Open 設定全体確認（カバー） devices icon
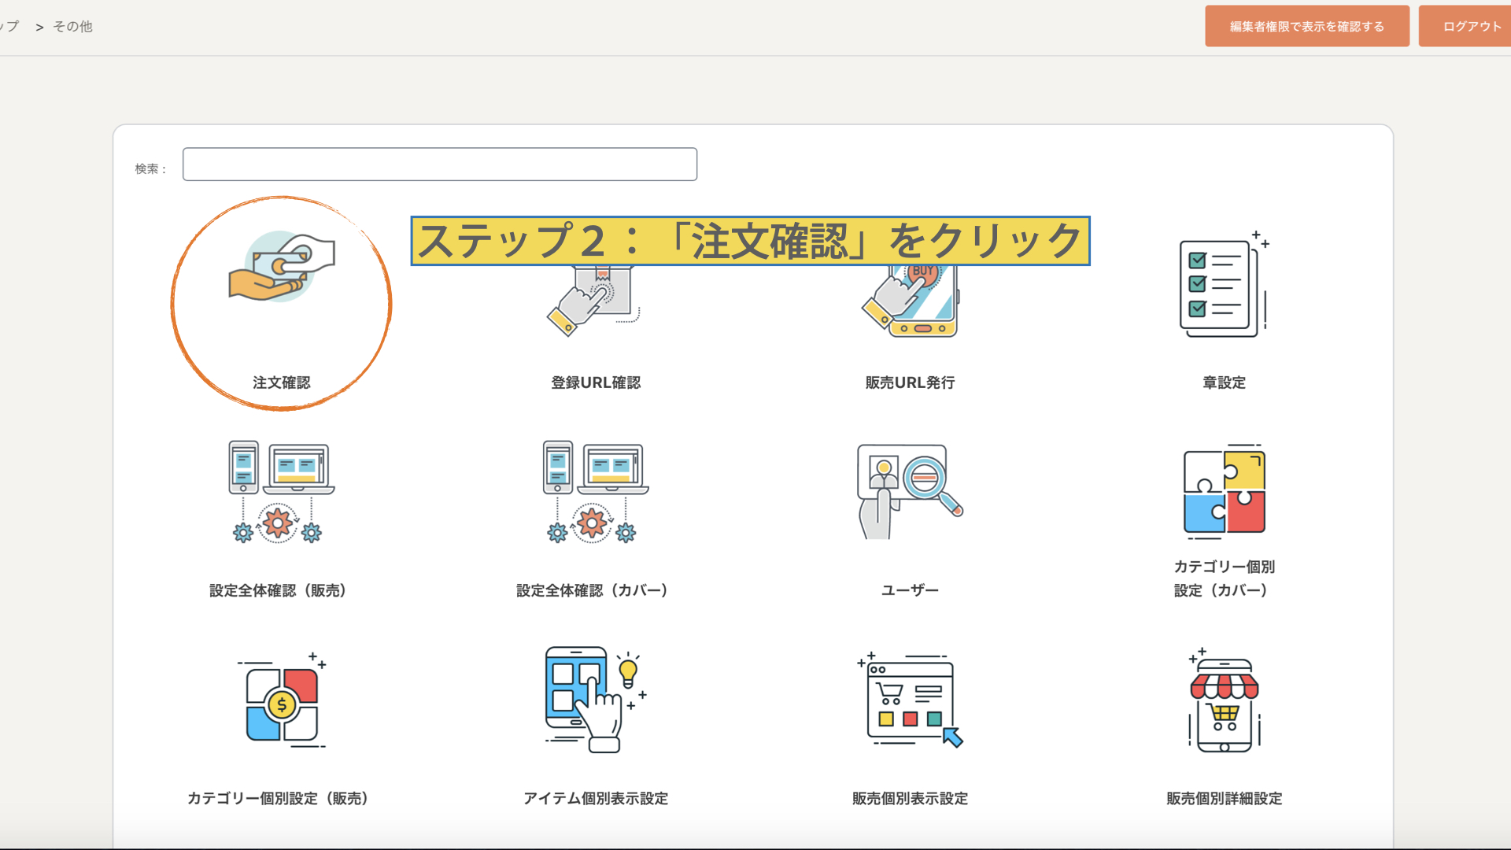Screen dimensions: 1511x850 (x=595, y=492)
